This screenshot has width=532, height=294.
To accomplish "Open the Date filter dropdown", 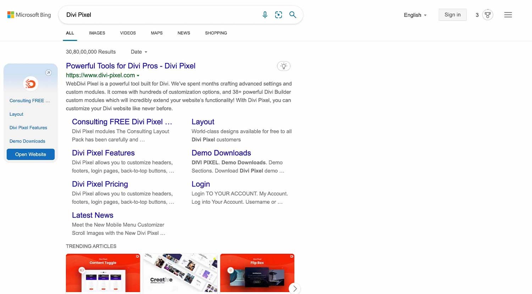I will pyautogui.click(x=139, y=52).
